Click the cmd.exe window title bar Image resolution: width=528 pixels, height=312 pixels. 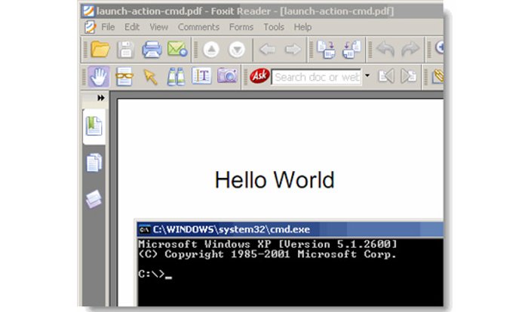click(x=290, y=230)
